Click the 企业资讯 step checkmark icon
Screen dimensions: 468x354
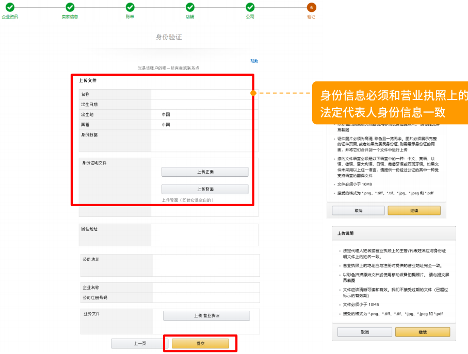pos(10,7)
